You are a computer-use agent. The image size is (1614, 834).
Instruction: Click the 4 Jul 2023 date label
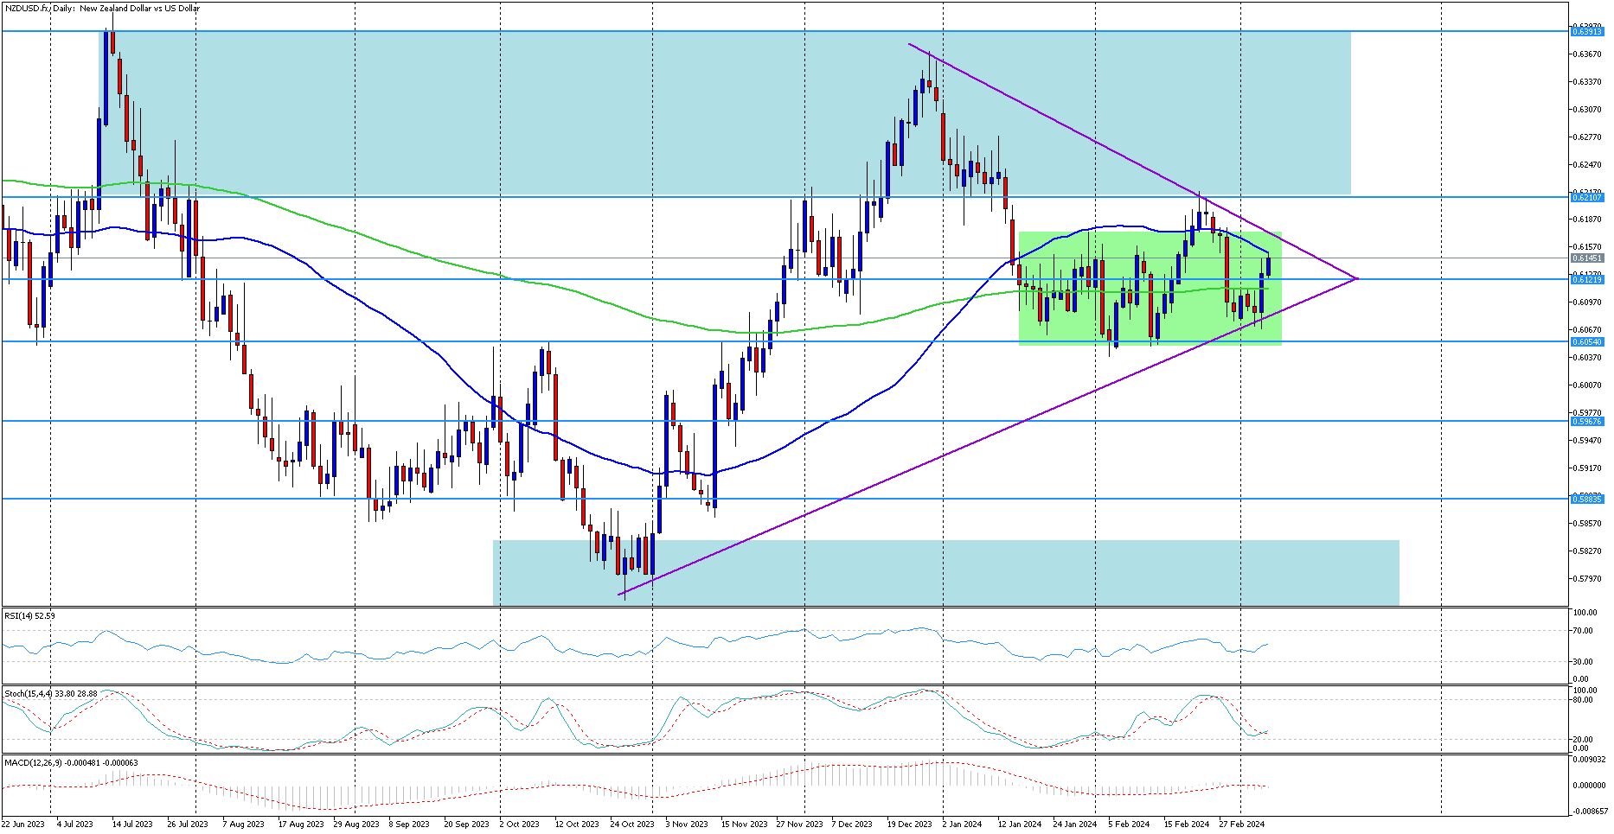[74, 824]
